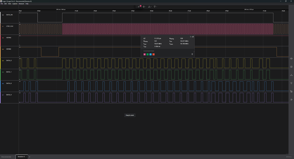Open the Measure menu
This screenshot has height=159, width=294.
point(21,4)
